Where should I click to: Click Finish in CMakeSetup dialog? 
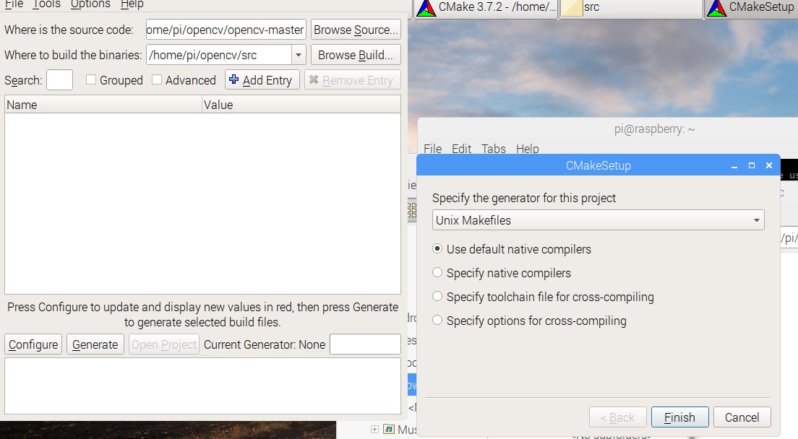click(680, 417)
